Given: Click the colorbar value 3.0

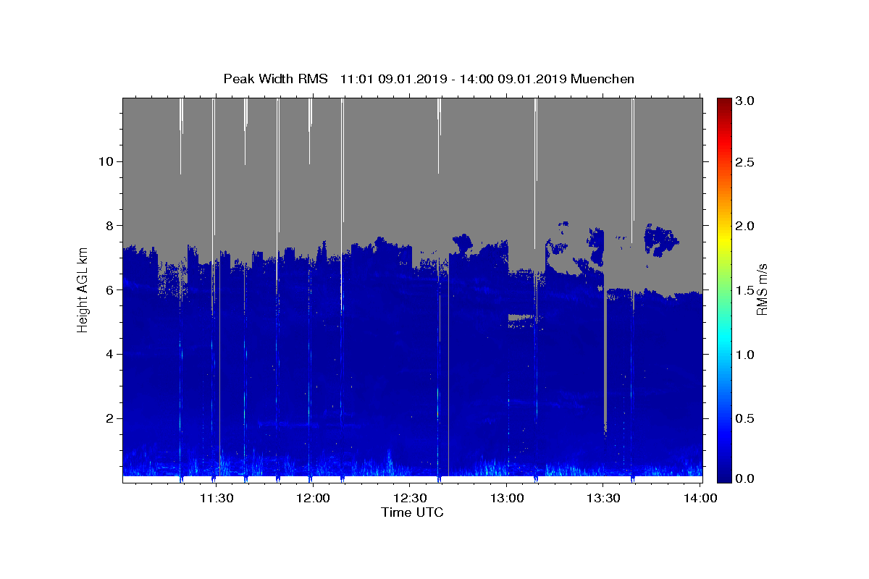Looking at the screenshot, I should [x=746, y=101].
